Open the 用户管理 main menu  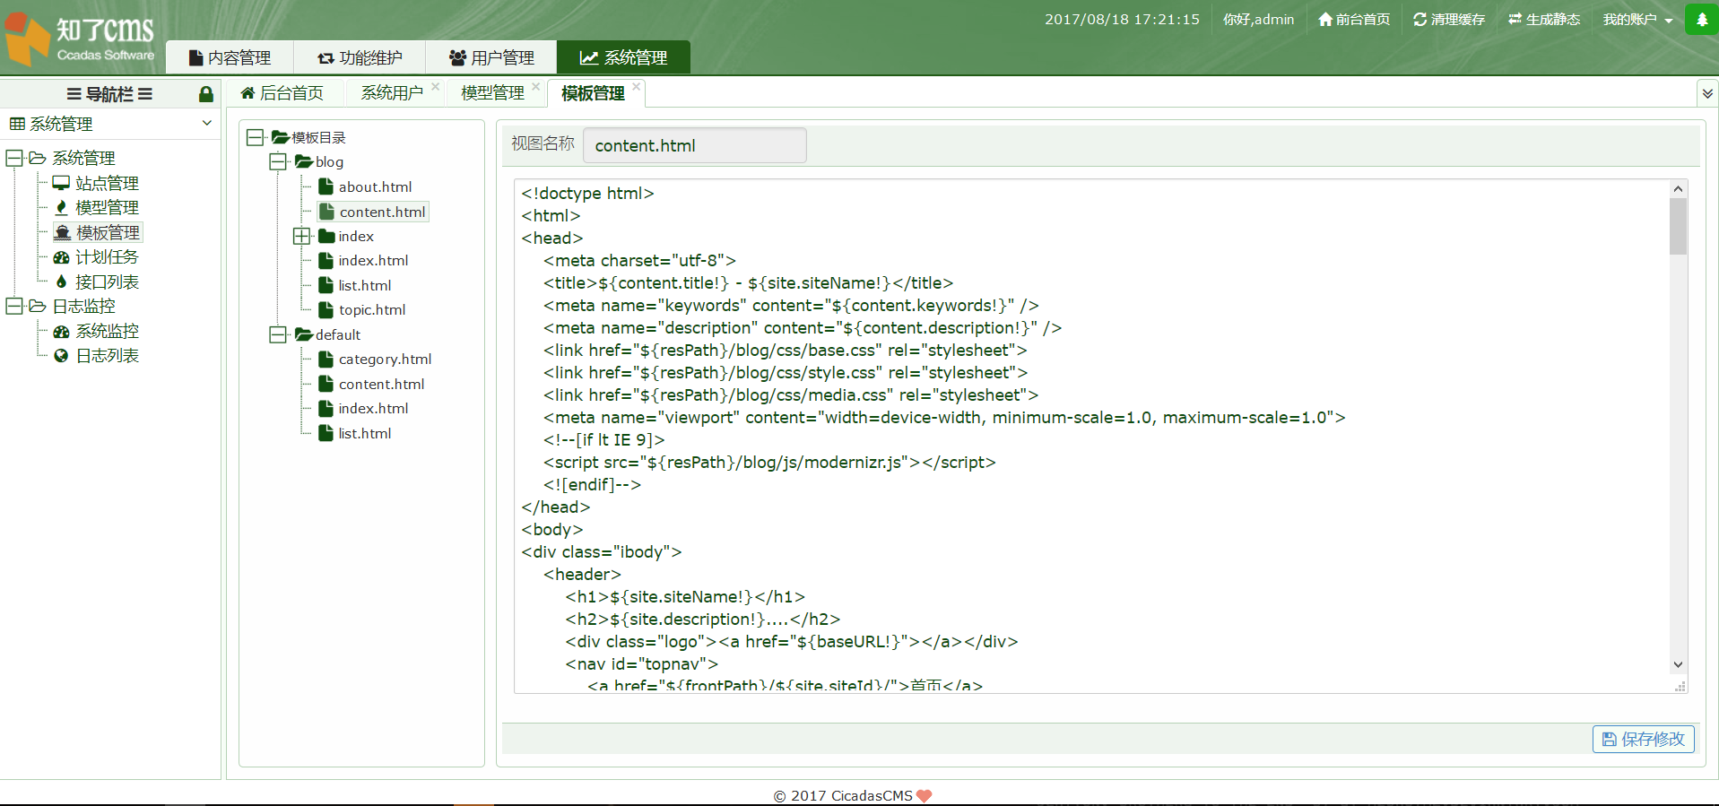pyautogui.click(x=491, y=57)
